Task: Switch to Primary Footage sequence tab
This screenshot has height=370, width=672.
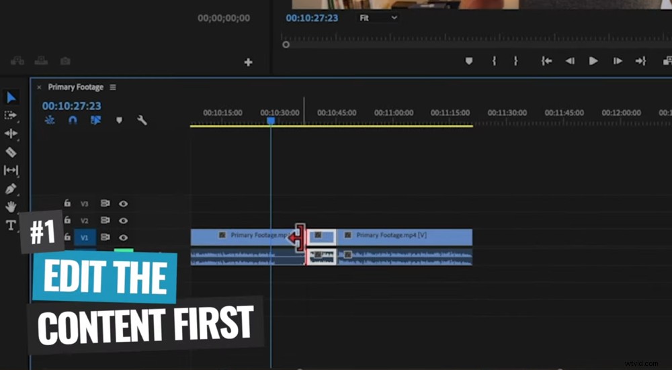Action: point(76,87)
